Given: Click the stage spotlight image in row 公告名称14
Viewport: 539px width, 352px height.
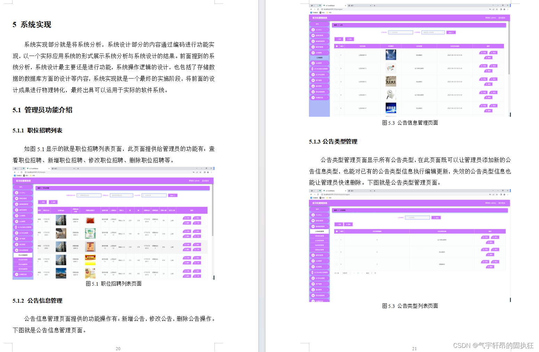Looking at the screenshot, I should pyautogui.click(x=391, y=55).
